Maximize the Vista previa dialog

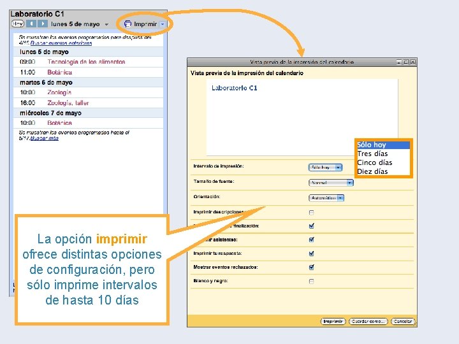coord(405,62)
